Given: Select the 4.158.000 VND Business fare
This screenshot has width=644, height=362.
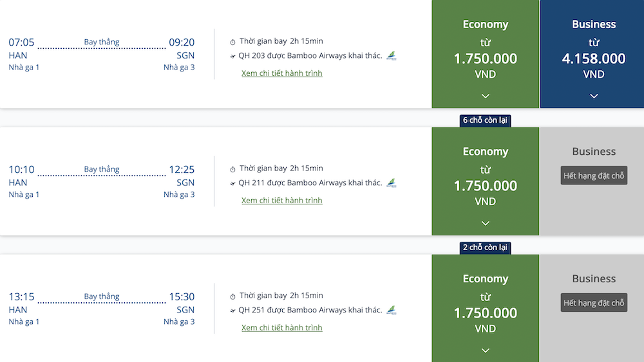Looking at the screenshot, I should 594,59.
